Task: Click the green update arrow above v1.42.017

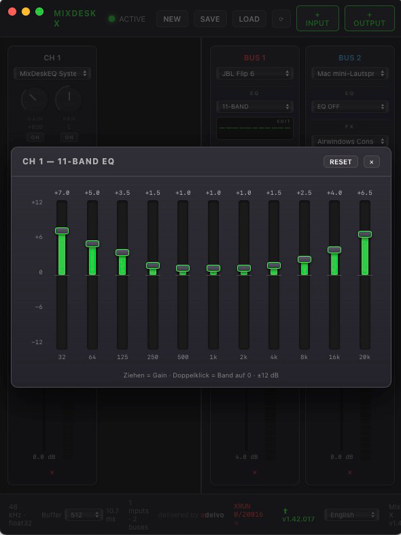Action: point(285,511)
